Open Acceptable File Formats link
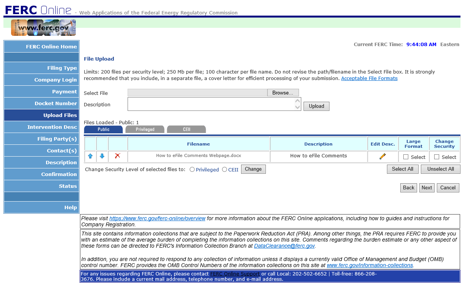 click(369, 78)
